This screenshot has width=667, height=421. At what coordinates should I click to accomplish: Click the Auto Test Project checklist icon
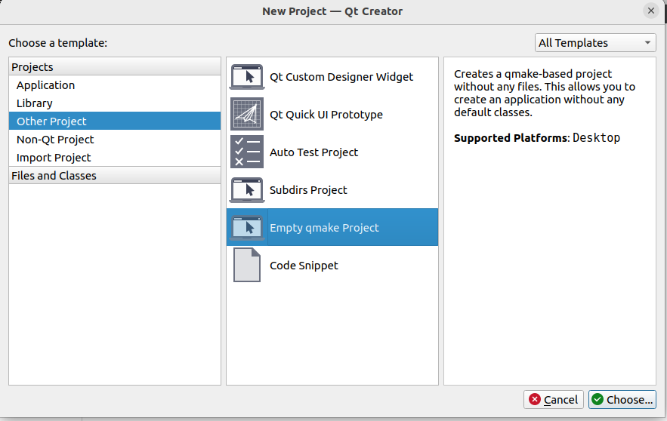(247, 152)
